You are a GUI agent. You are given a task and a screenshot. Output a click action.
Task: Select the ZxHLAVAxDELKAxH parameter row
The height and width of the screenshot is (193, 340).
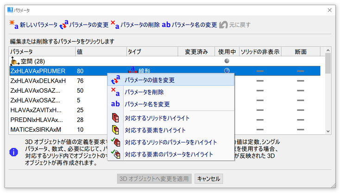pos(38,81)
